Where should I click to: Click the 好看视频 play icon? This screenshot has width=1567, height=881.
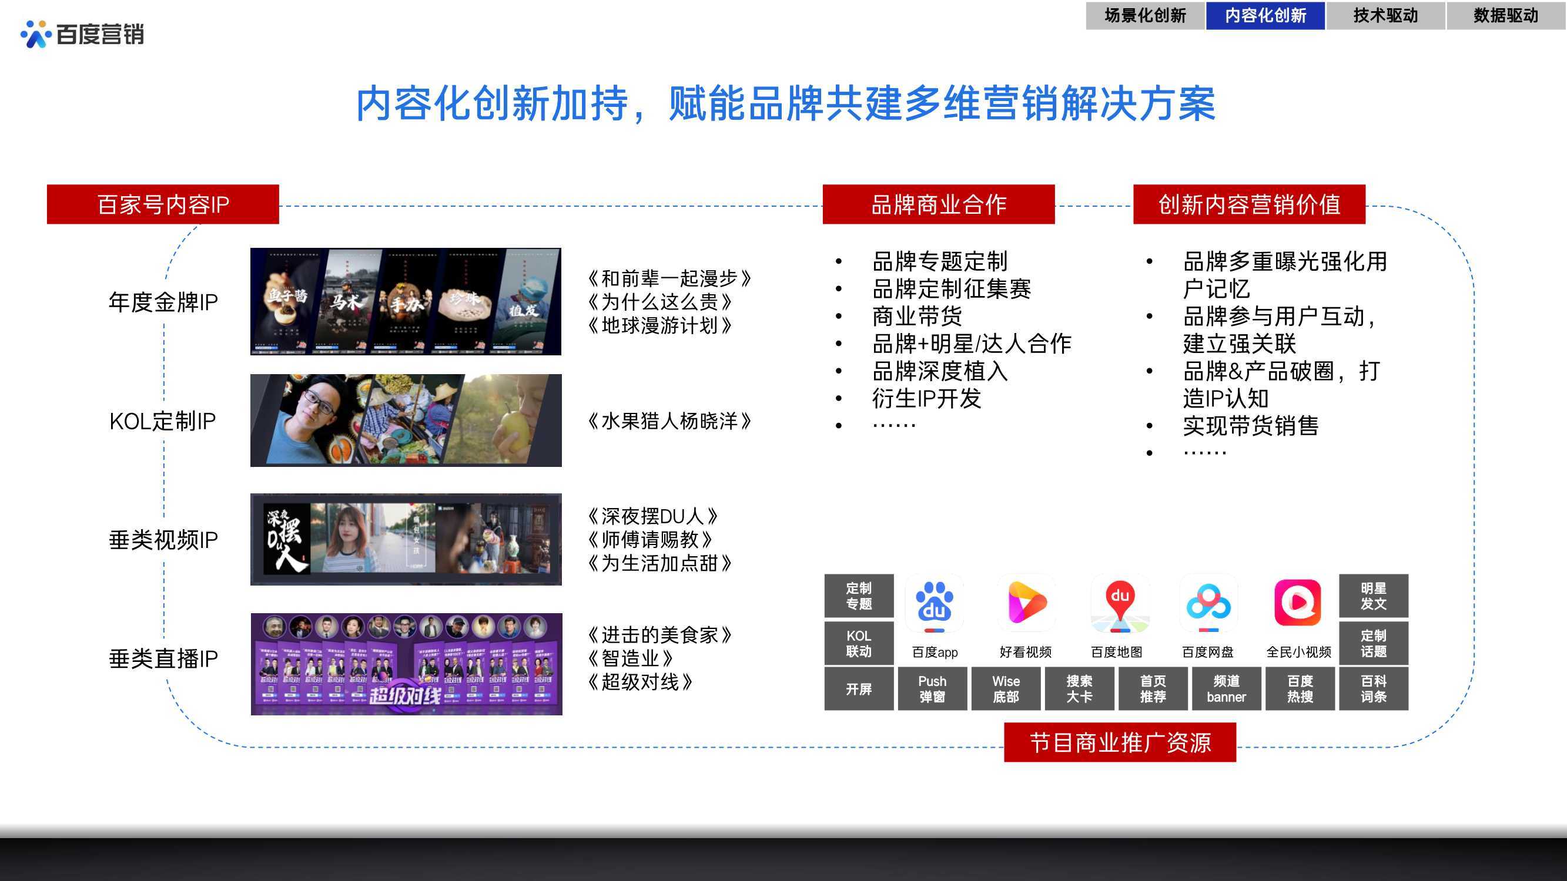point(1026,603)
